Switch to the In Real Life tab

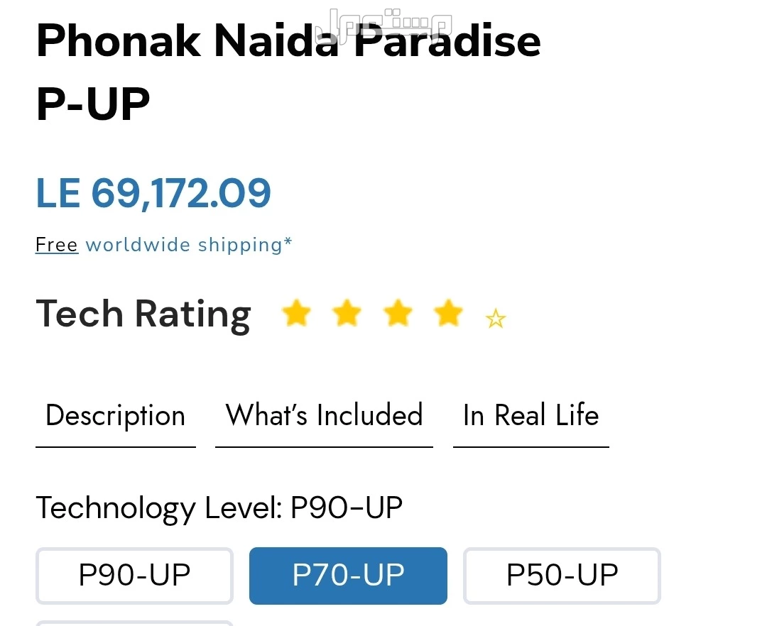pyautogui.click(x=531, y=416)
